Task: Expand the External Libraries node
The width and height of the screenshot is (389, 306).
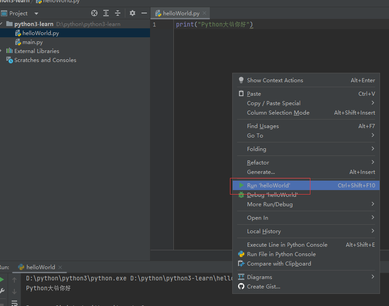Action: (1, 51)
